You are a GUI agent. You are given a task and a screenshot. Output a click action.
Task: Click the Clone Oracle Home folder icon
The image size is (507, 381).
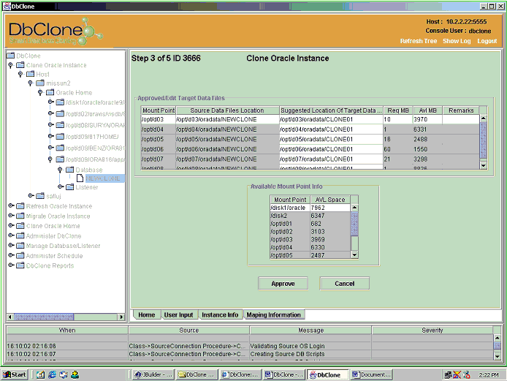tap(20, 226)
